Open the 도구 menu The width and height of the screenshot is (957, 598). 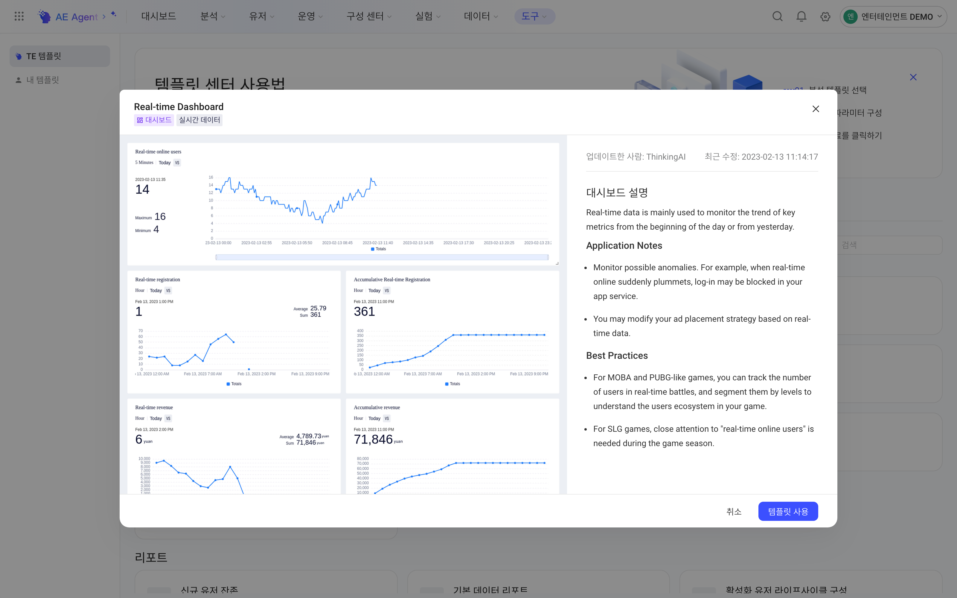tap(534, 16)
